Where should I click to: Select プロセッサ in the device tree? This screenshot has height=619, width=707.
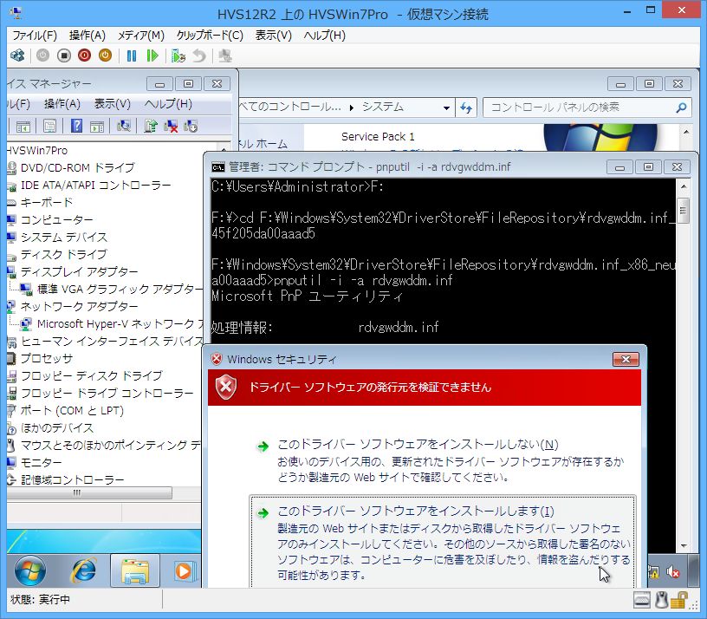click(47, 358)
